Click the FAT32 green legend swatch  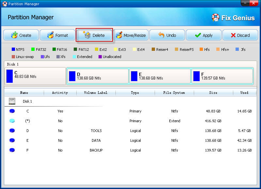(x=33, y=49)
